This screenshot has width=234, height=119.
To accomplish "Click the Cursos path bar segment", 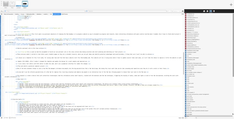I will [23, 14].
